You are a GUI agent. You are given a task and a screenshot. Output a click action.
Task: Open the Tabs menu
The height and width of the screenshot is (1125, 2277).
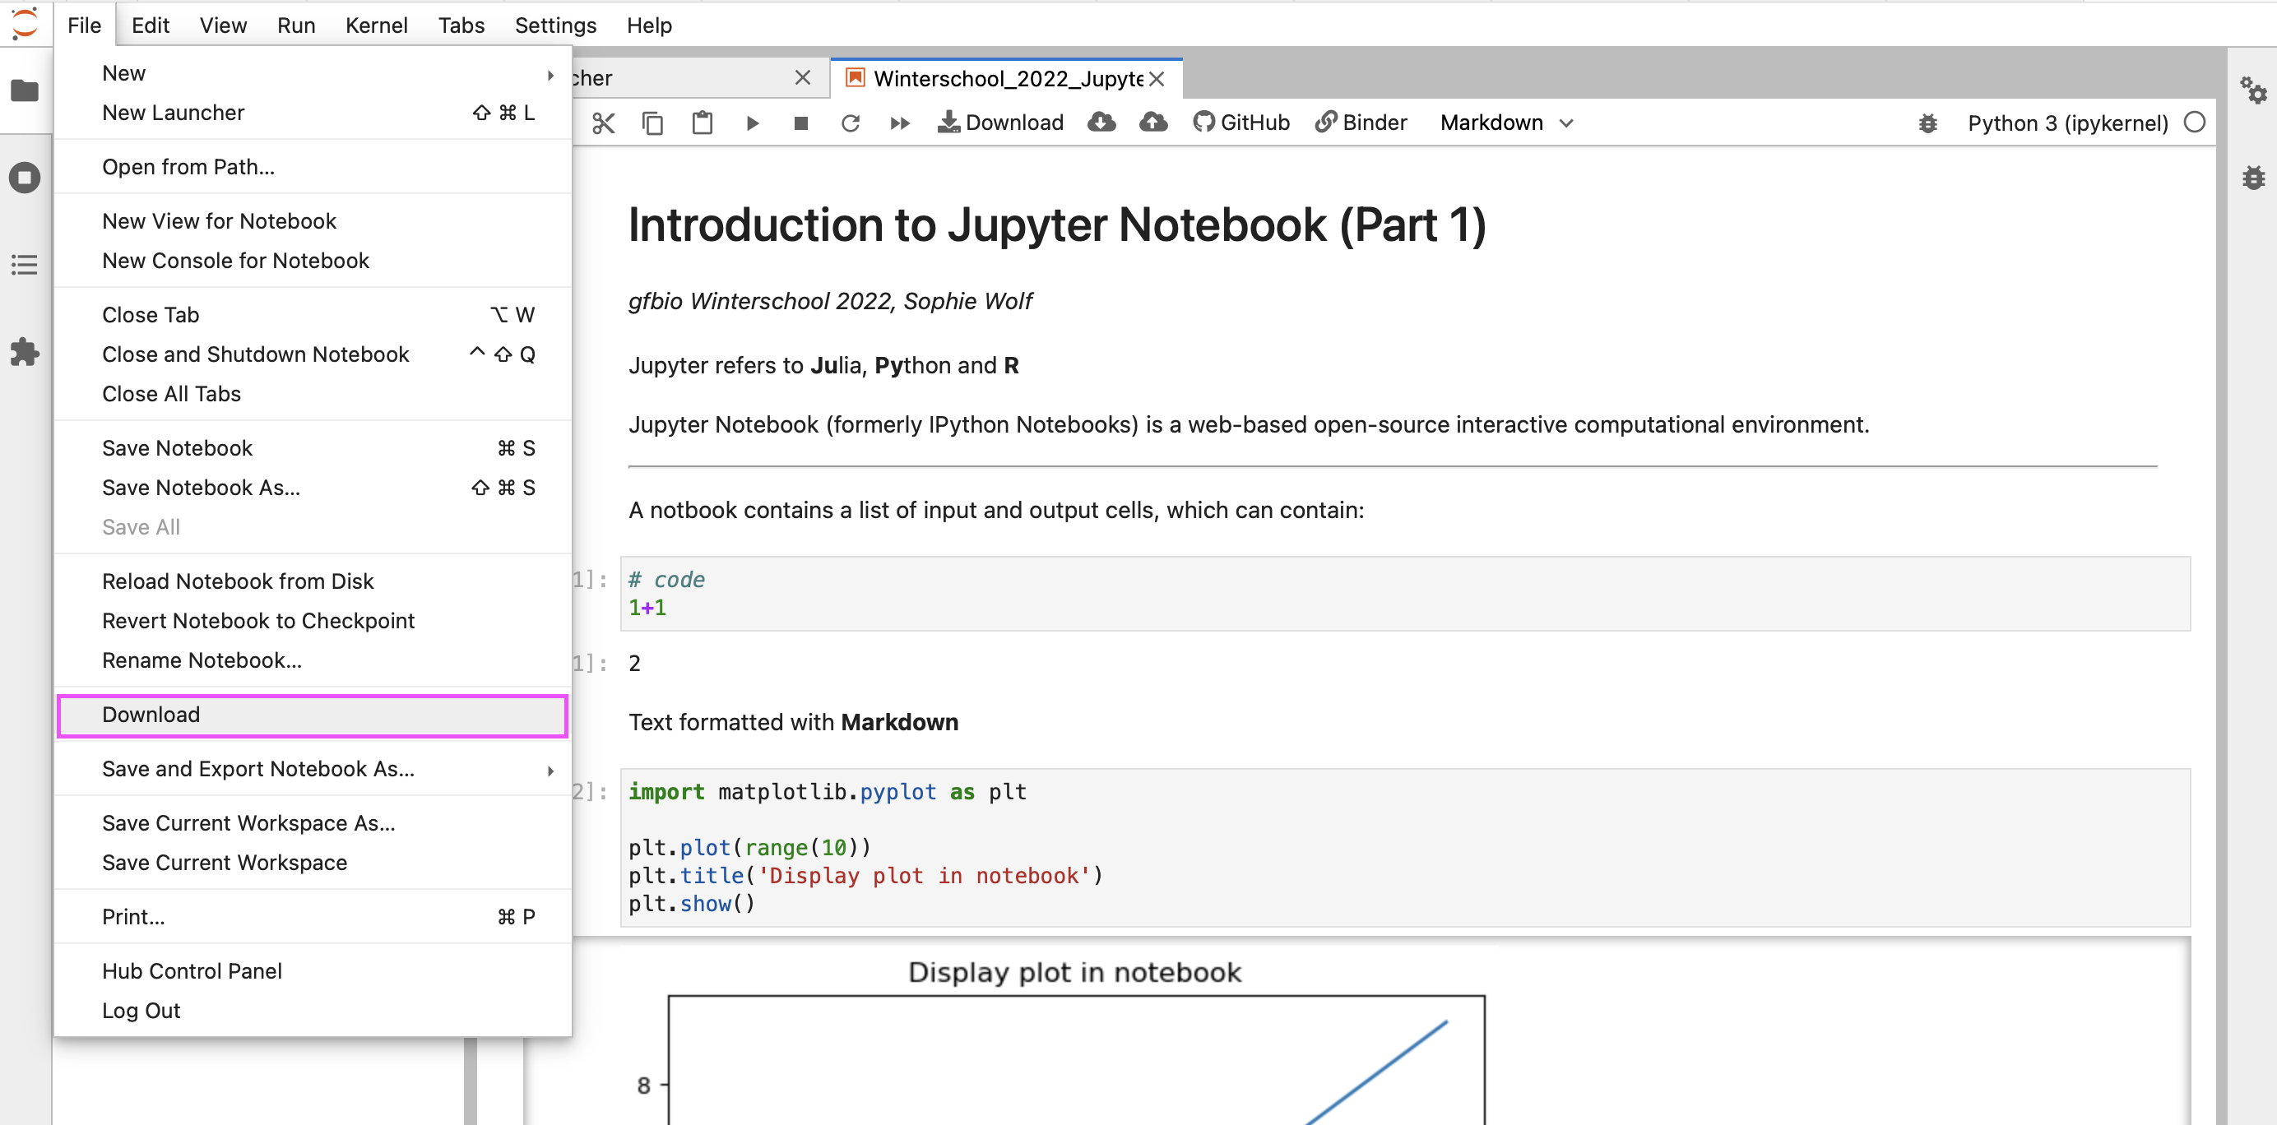[461, 25]
